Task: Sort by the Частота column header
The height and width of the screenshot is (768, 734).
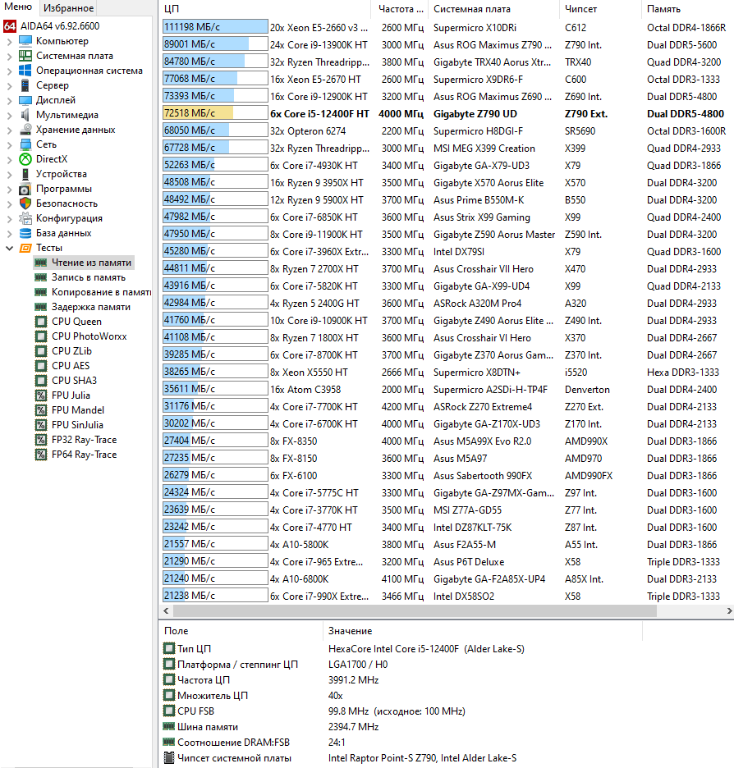Action: pos(400,9)
